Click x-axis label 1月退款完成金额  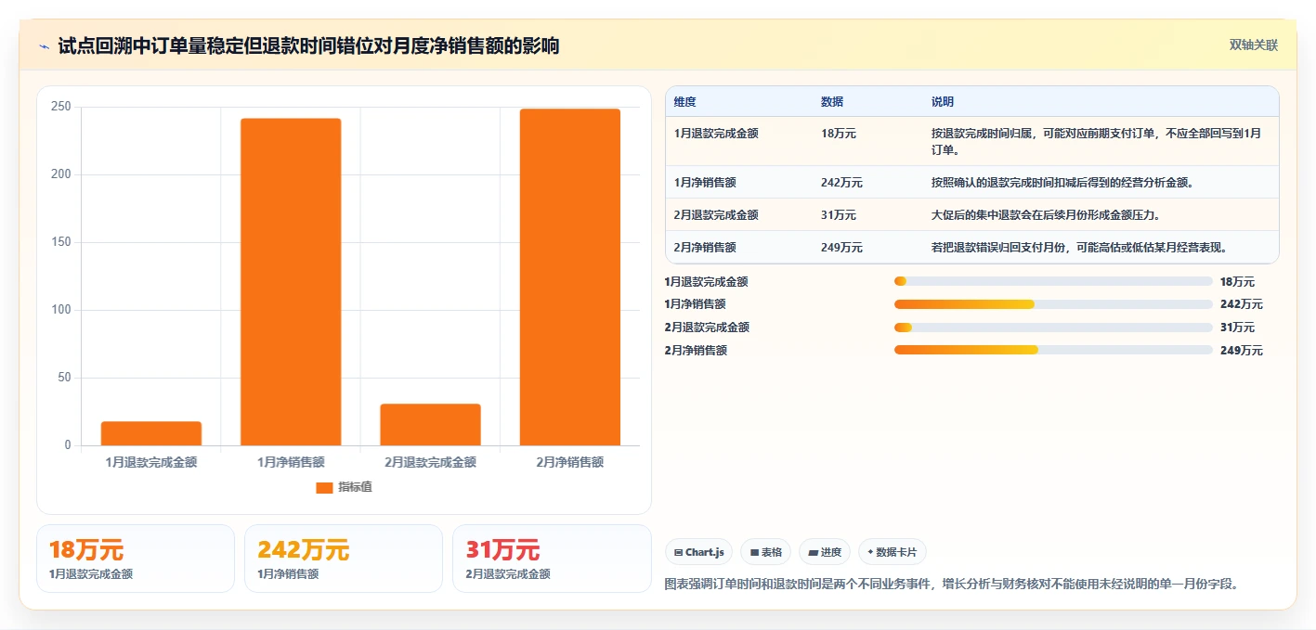click(x=151, y=462)
